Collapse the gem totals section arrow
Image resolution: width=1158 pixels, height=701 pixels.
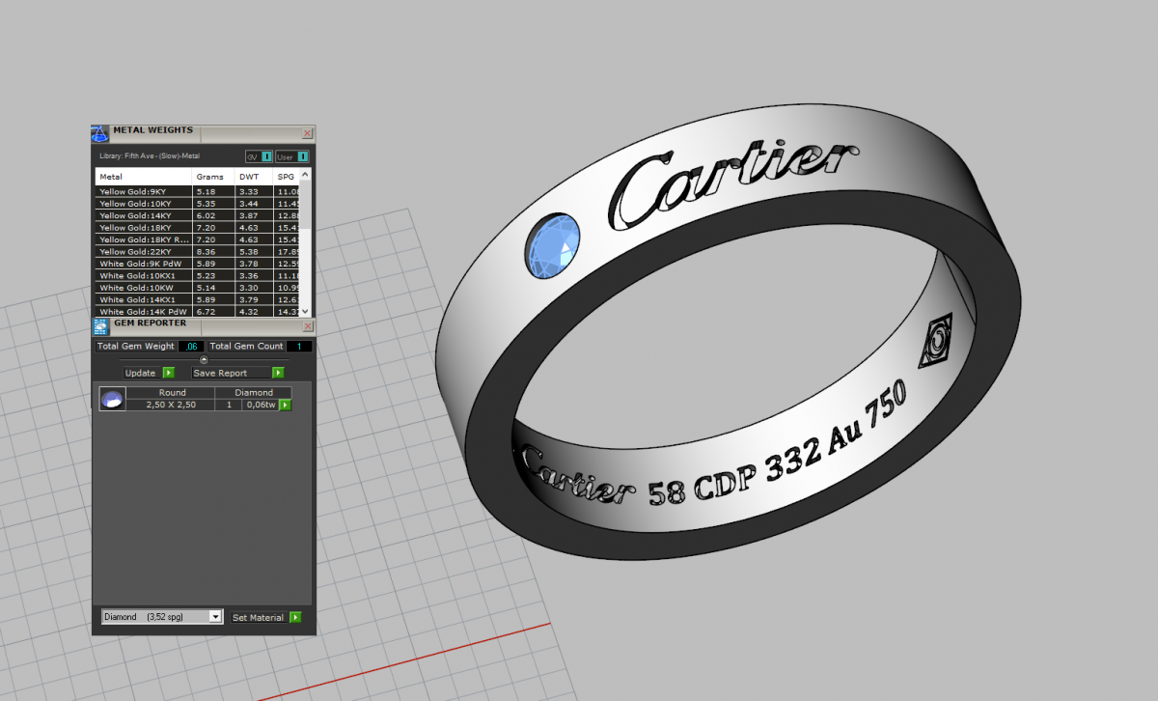(204, 359)
